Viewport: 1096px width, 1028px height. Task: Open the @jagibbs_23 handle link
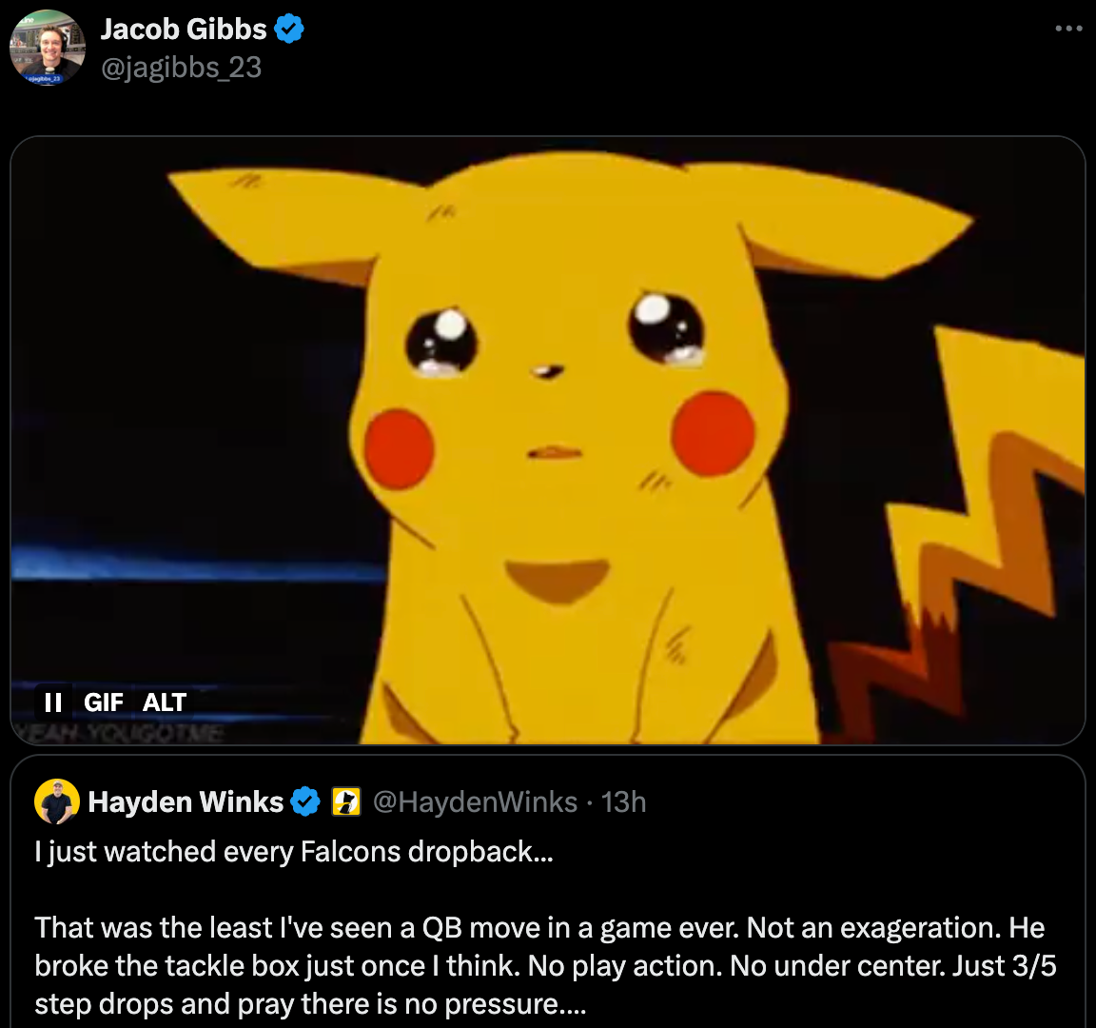coord(182,68)
